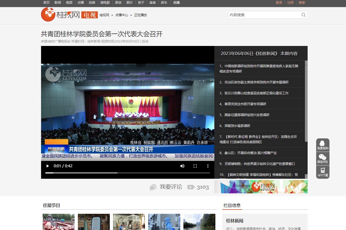The width and height of the screenshot is (346, 230).
Task: Open video more options menu
Action: point(208,166)
